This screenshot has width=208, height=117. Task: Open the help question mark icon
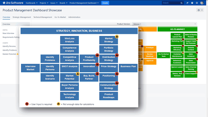click(x=192, y=3)
